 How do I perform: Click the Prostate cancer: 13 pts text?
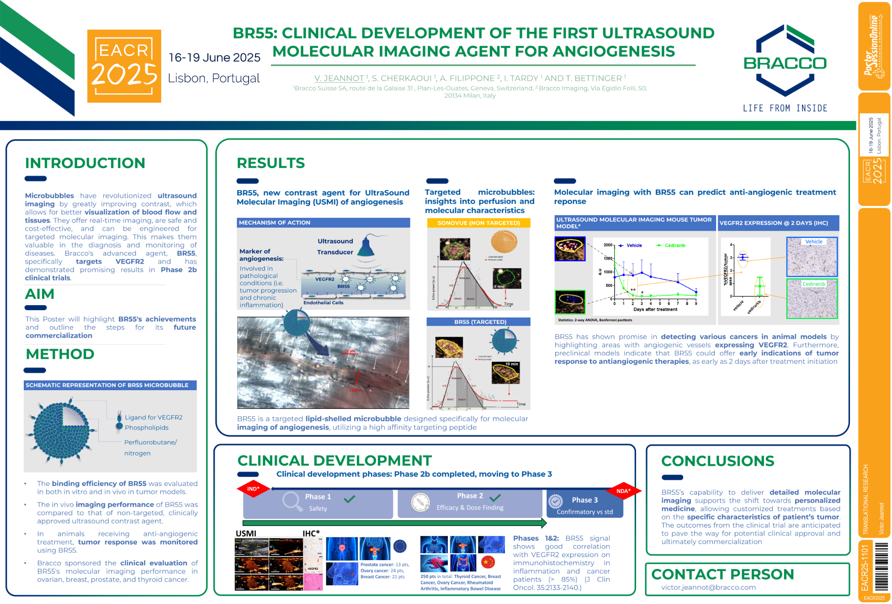click(x=385, y=565)
